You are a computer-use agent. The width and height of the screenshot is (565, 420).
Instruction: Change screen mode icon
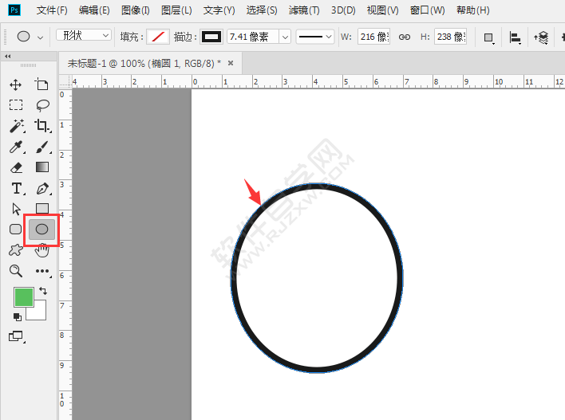click(x=15, y=336)
